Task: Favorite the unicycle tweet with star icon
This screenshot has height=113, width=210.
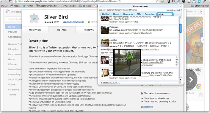Action: click(177, 57)
